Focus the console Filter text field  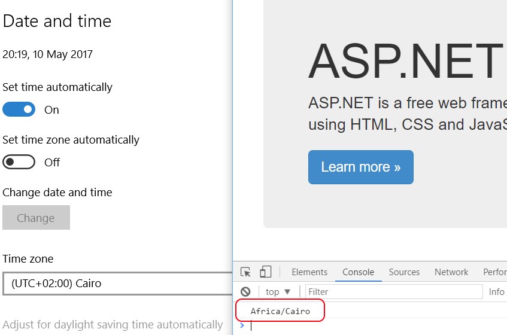pyautogui.click(x=393, y=292)
